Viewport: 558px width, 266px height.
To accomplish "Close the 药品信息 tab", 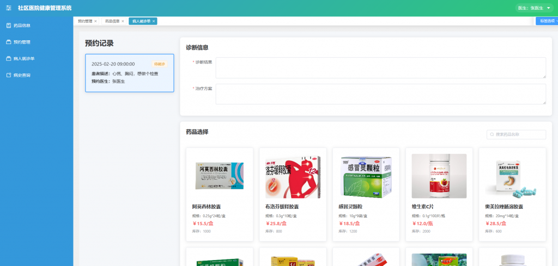I will 123,21.
